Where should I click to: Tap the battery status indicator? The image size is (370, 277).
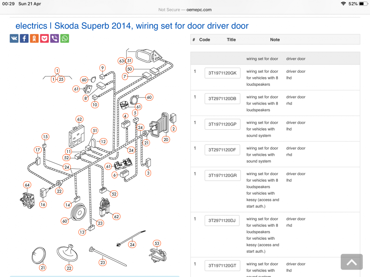pos(363,4)
